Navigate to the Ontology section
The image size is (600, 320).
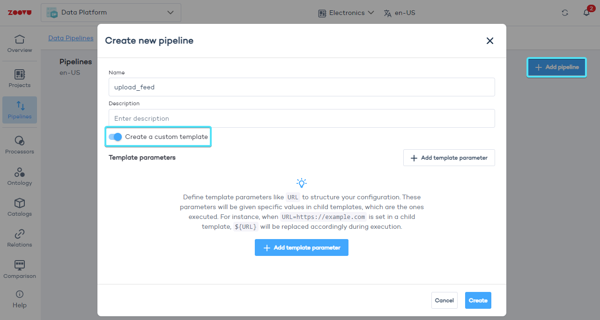(19, 176)
